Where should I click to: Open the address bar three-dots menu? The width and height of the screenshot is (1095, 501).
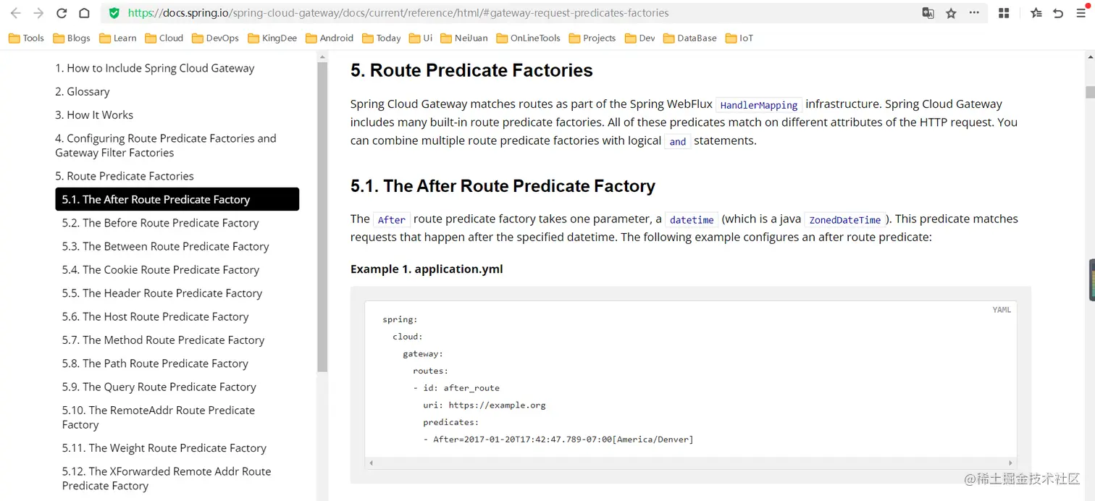pyautogui.click(x=974, y=13)
